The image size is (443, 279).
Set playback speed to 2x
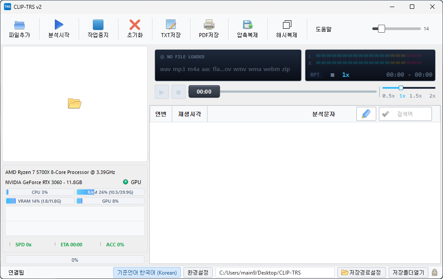point(432,96)
